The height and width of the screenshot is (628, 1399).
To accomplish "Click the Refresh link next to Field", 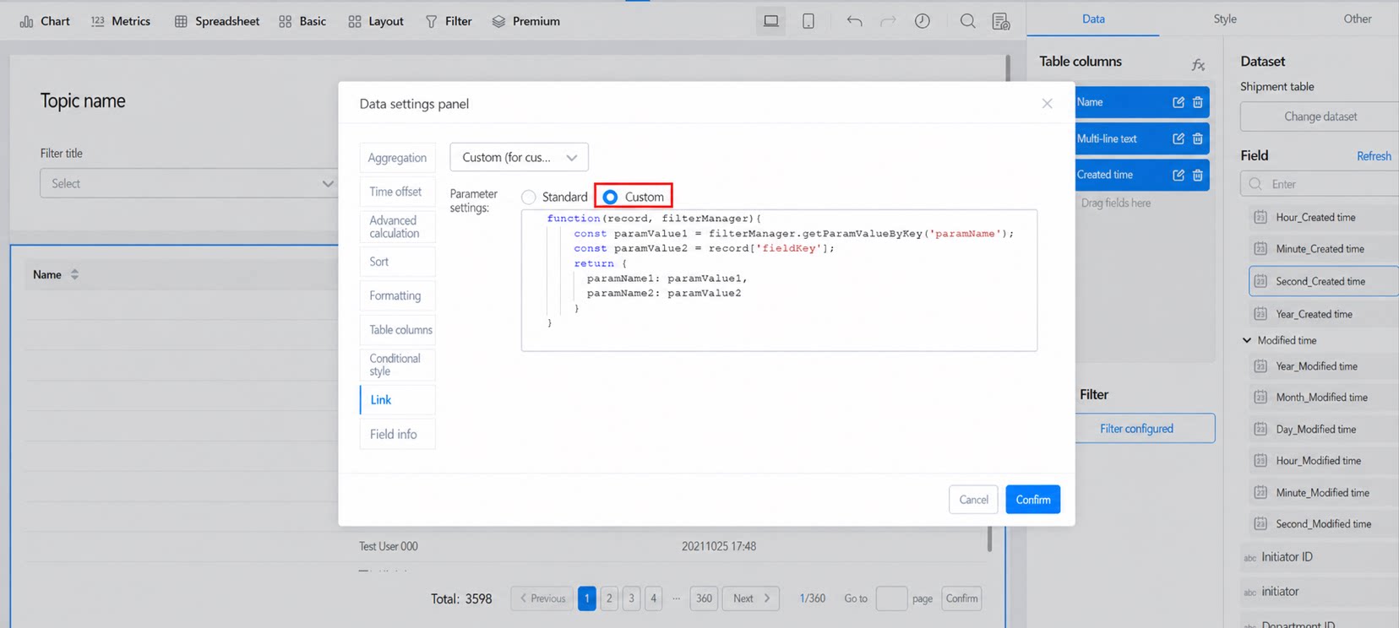I will [x=1374, y=156].
